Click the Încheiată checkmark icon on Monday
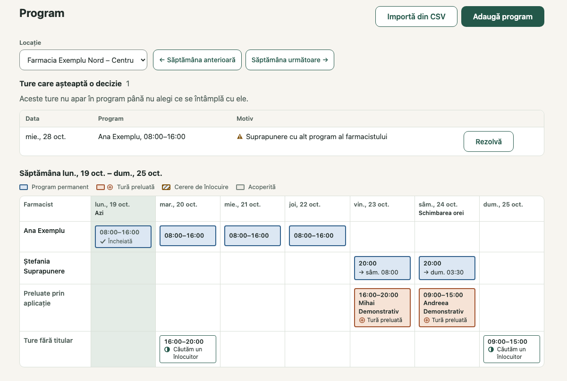567x381 pixels. pyautogui.click(x=102, y=241)
